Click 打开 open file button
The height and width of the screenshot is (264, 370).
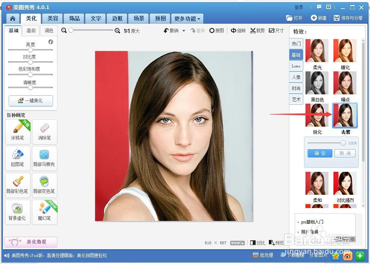[294, 18]
